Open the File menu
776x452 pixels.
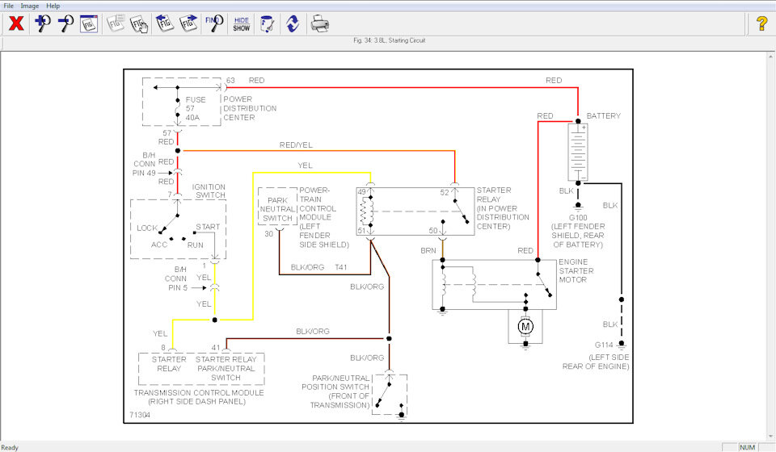9,6
